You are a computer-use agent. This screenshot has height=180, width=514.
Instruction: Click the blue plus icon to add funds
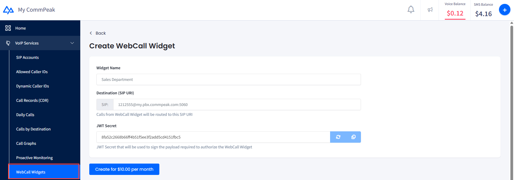(x=504, y=9)
